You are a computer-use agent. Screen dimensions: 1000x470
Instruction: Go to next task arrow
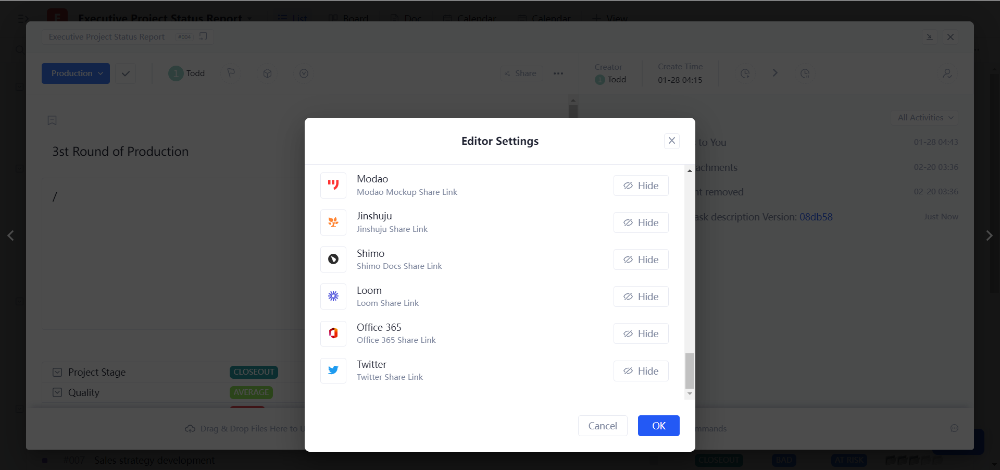pos(989,236)
